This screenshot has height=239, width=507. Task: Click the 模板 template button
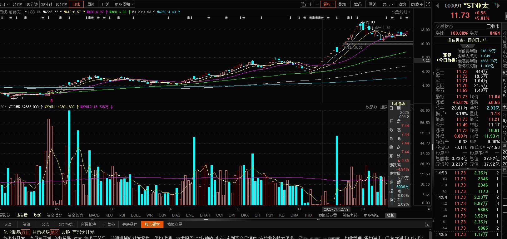[391, 215]
